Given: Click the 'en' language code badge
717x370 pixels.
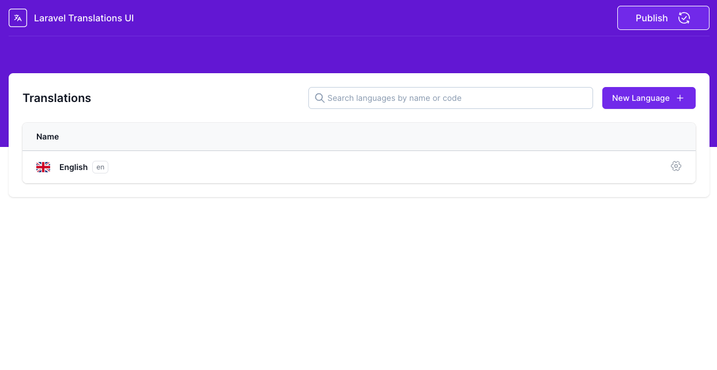Looking at the screenshot, I should click(x=100, y=167).
